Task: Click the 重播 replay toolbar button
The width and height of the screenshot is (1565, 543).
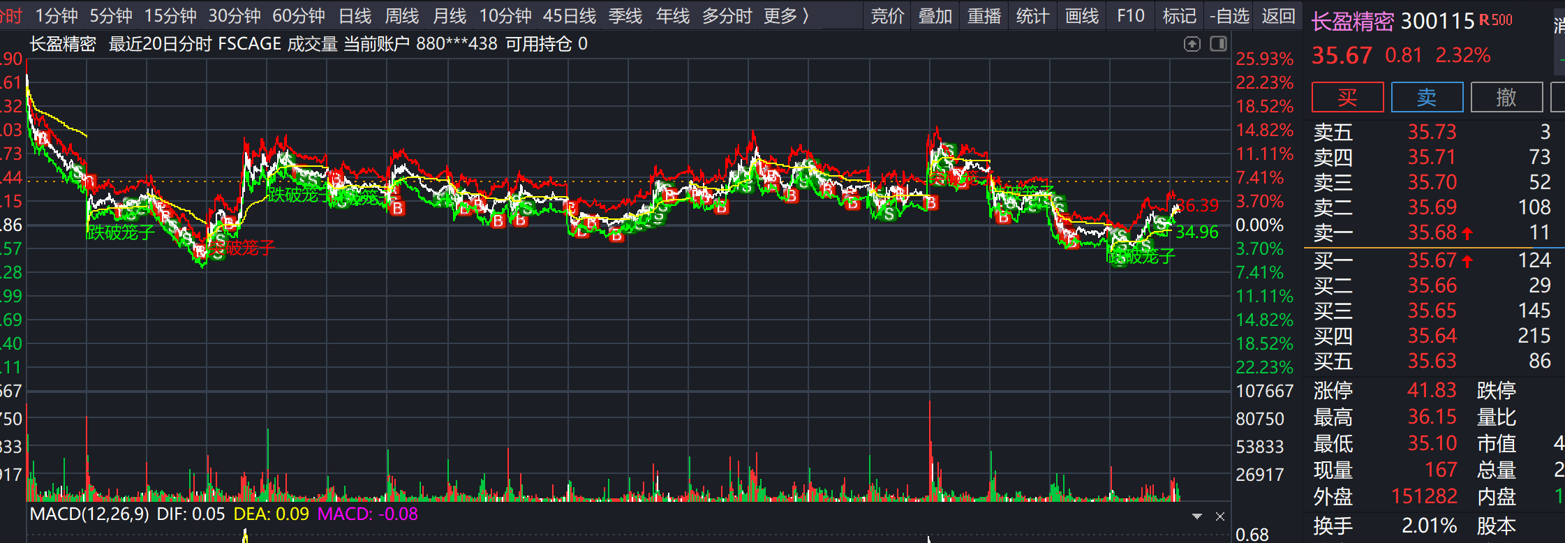Action: 984,15
